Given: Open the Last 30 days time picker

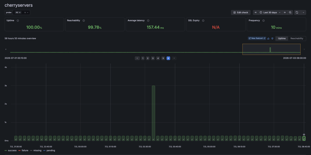Looking at the screenshot, I should pos(270,12).
